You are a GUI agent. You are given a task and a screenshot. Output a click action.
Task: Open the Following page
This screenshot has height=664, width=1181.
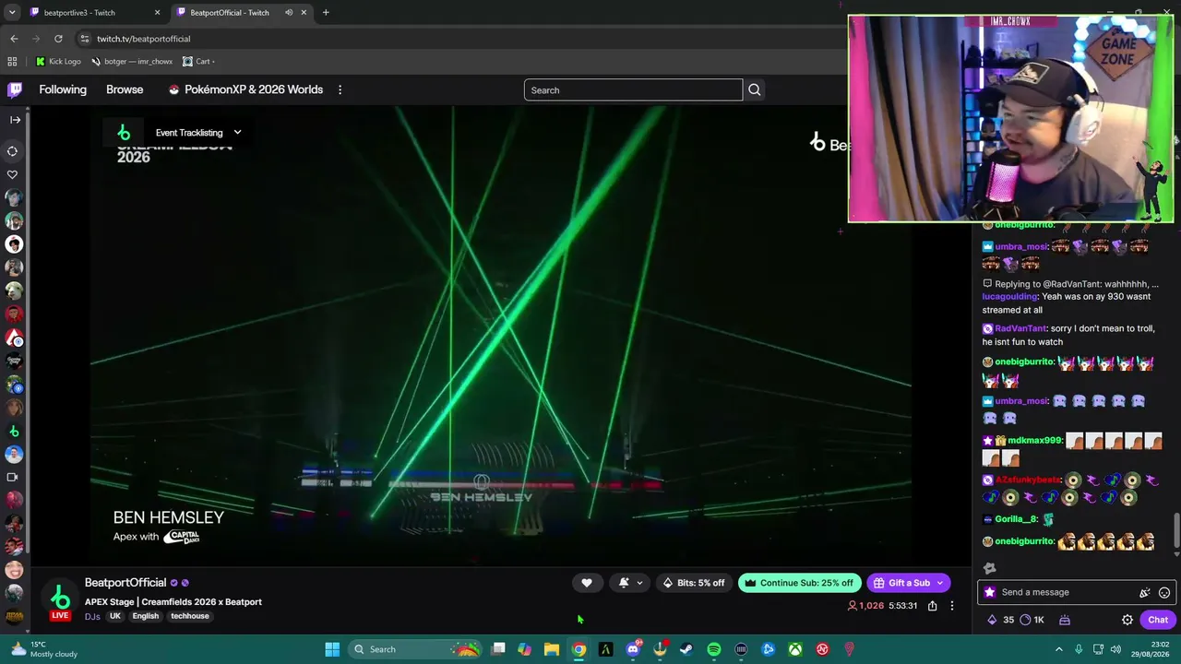click(x=63, y=89)
